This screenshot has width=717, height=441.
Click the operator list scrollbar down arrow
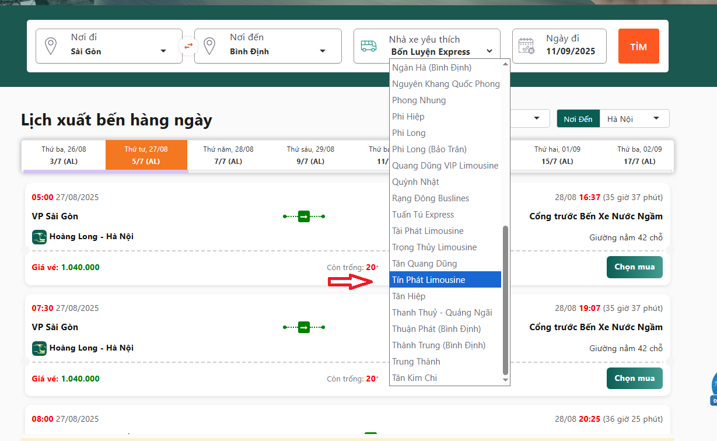506,380
